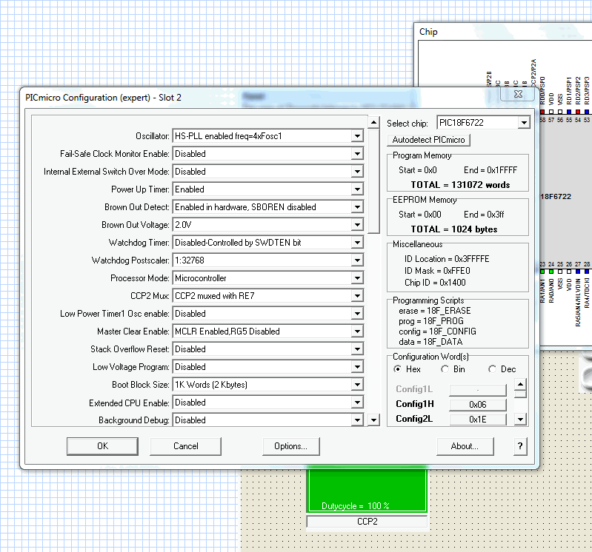Screen dimensions: 592x552
Task: Click green pin 24 on Chip window
Action: pos(551,271)
